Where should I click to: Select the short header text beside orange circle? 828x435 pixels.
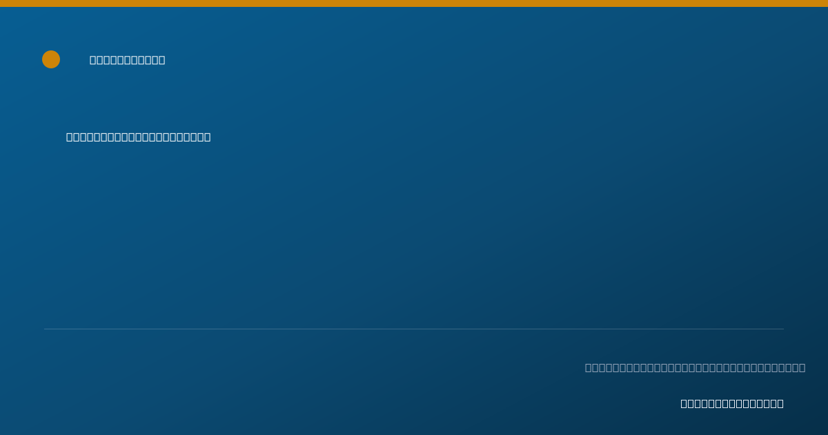click(x=128, y=60)
